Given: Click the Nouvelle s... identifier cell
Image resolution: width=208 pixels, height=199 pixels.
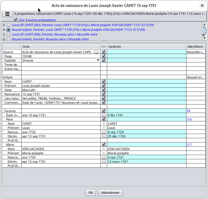Looking at the screenshot, I should (196, 52).
